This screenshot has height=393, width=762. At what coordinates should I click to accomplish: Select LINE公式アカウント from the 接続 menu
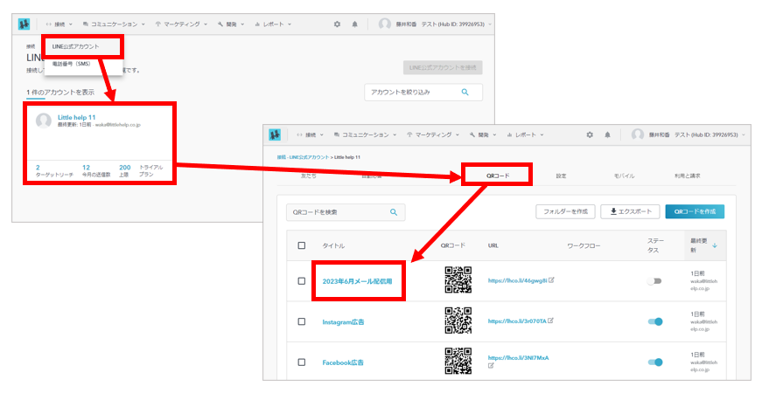[77, 46]
